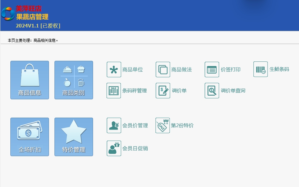
Task: Open the 全场折扣 banknote tile
Action: tap(30, 137)
